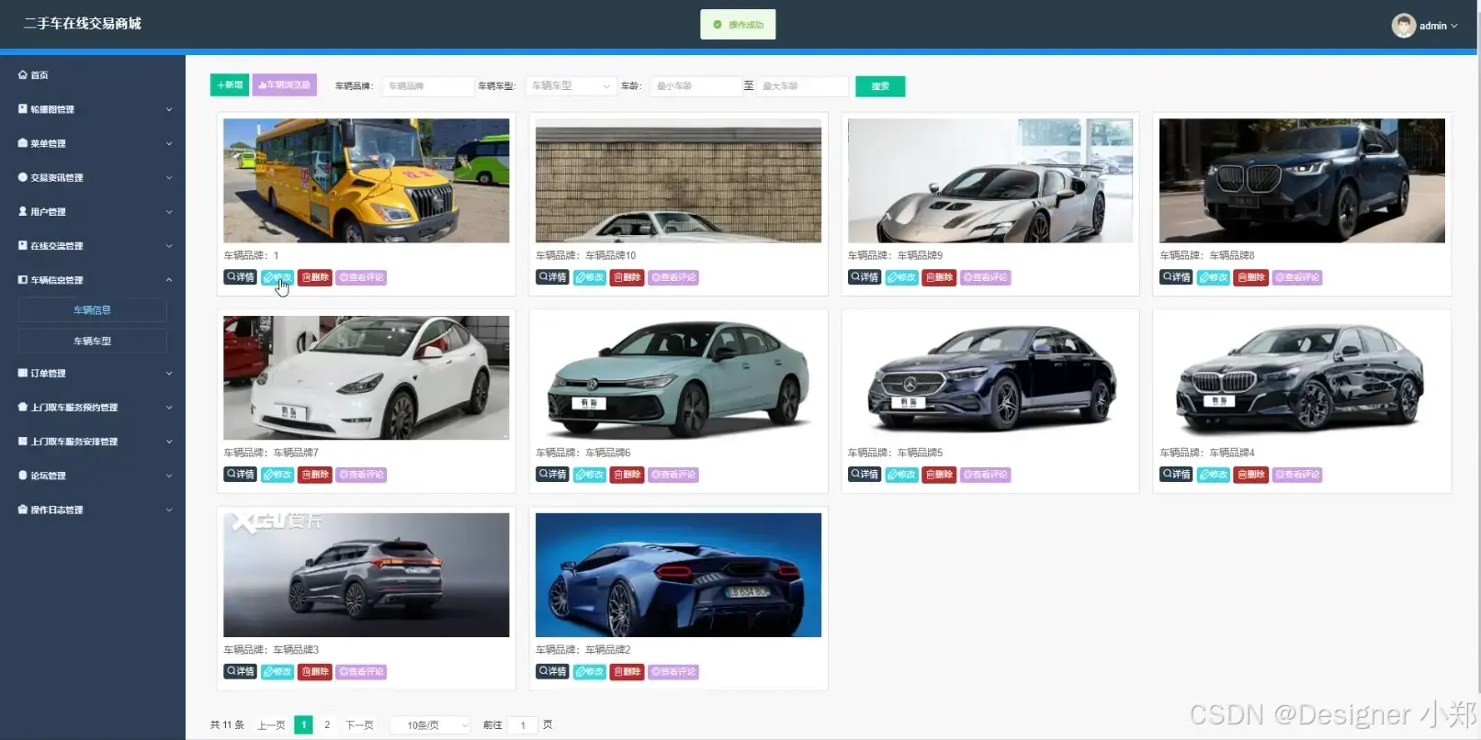Click the purple 车辆浏览量 button
The image size is (1481, 740).
[285, 85]
